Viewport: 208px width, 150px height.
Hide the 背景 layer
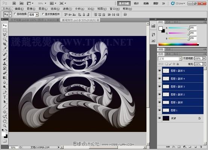coord(159,118)
